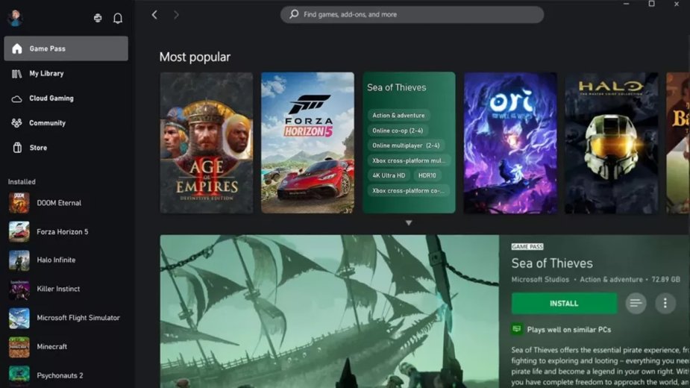Click DOOM Eternal text in Installed

[59, 203]
